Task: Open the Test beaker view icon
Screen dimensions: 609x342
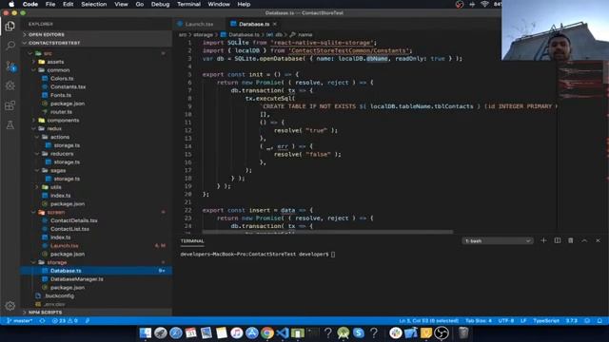Action: pyautogui.click(x=10, y=125)
